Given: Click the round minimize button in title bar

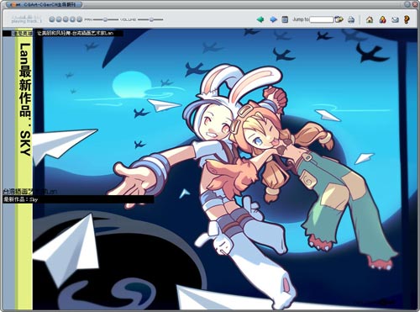Looking at the screenshot, I should click(x=407, y=4).
